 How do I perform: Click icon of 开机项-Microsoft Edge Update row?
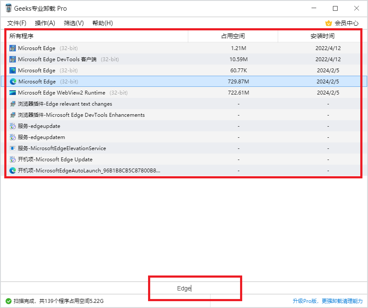tap(12, 159)
